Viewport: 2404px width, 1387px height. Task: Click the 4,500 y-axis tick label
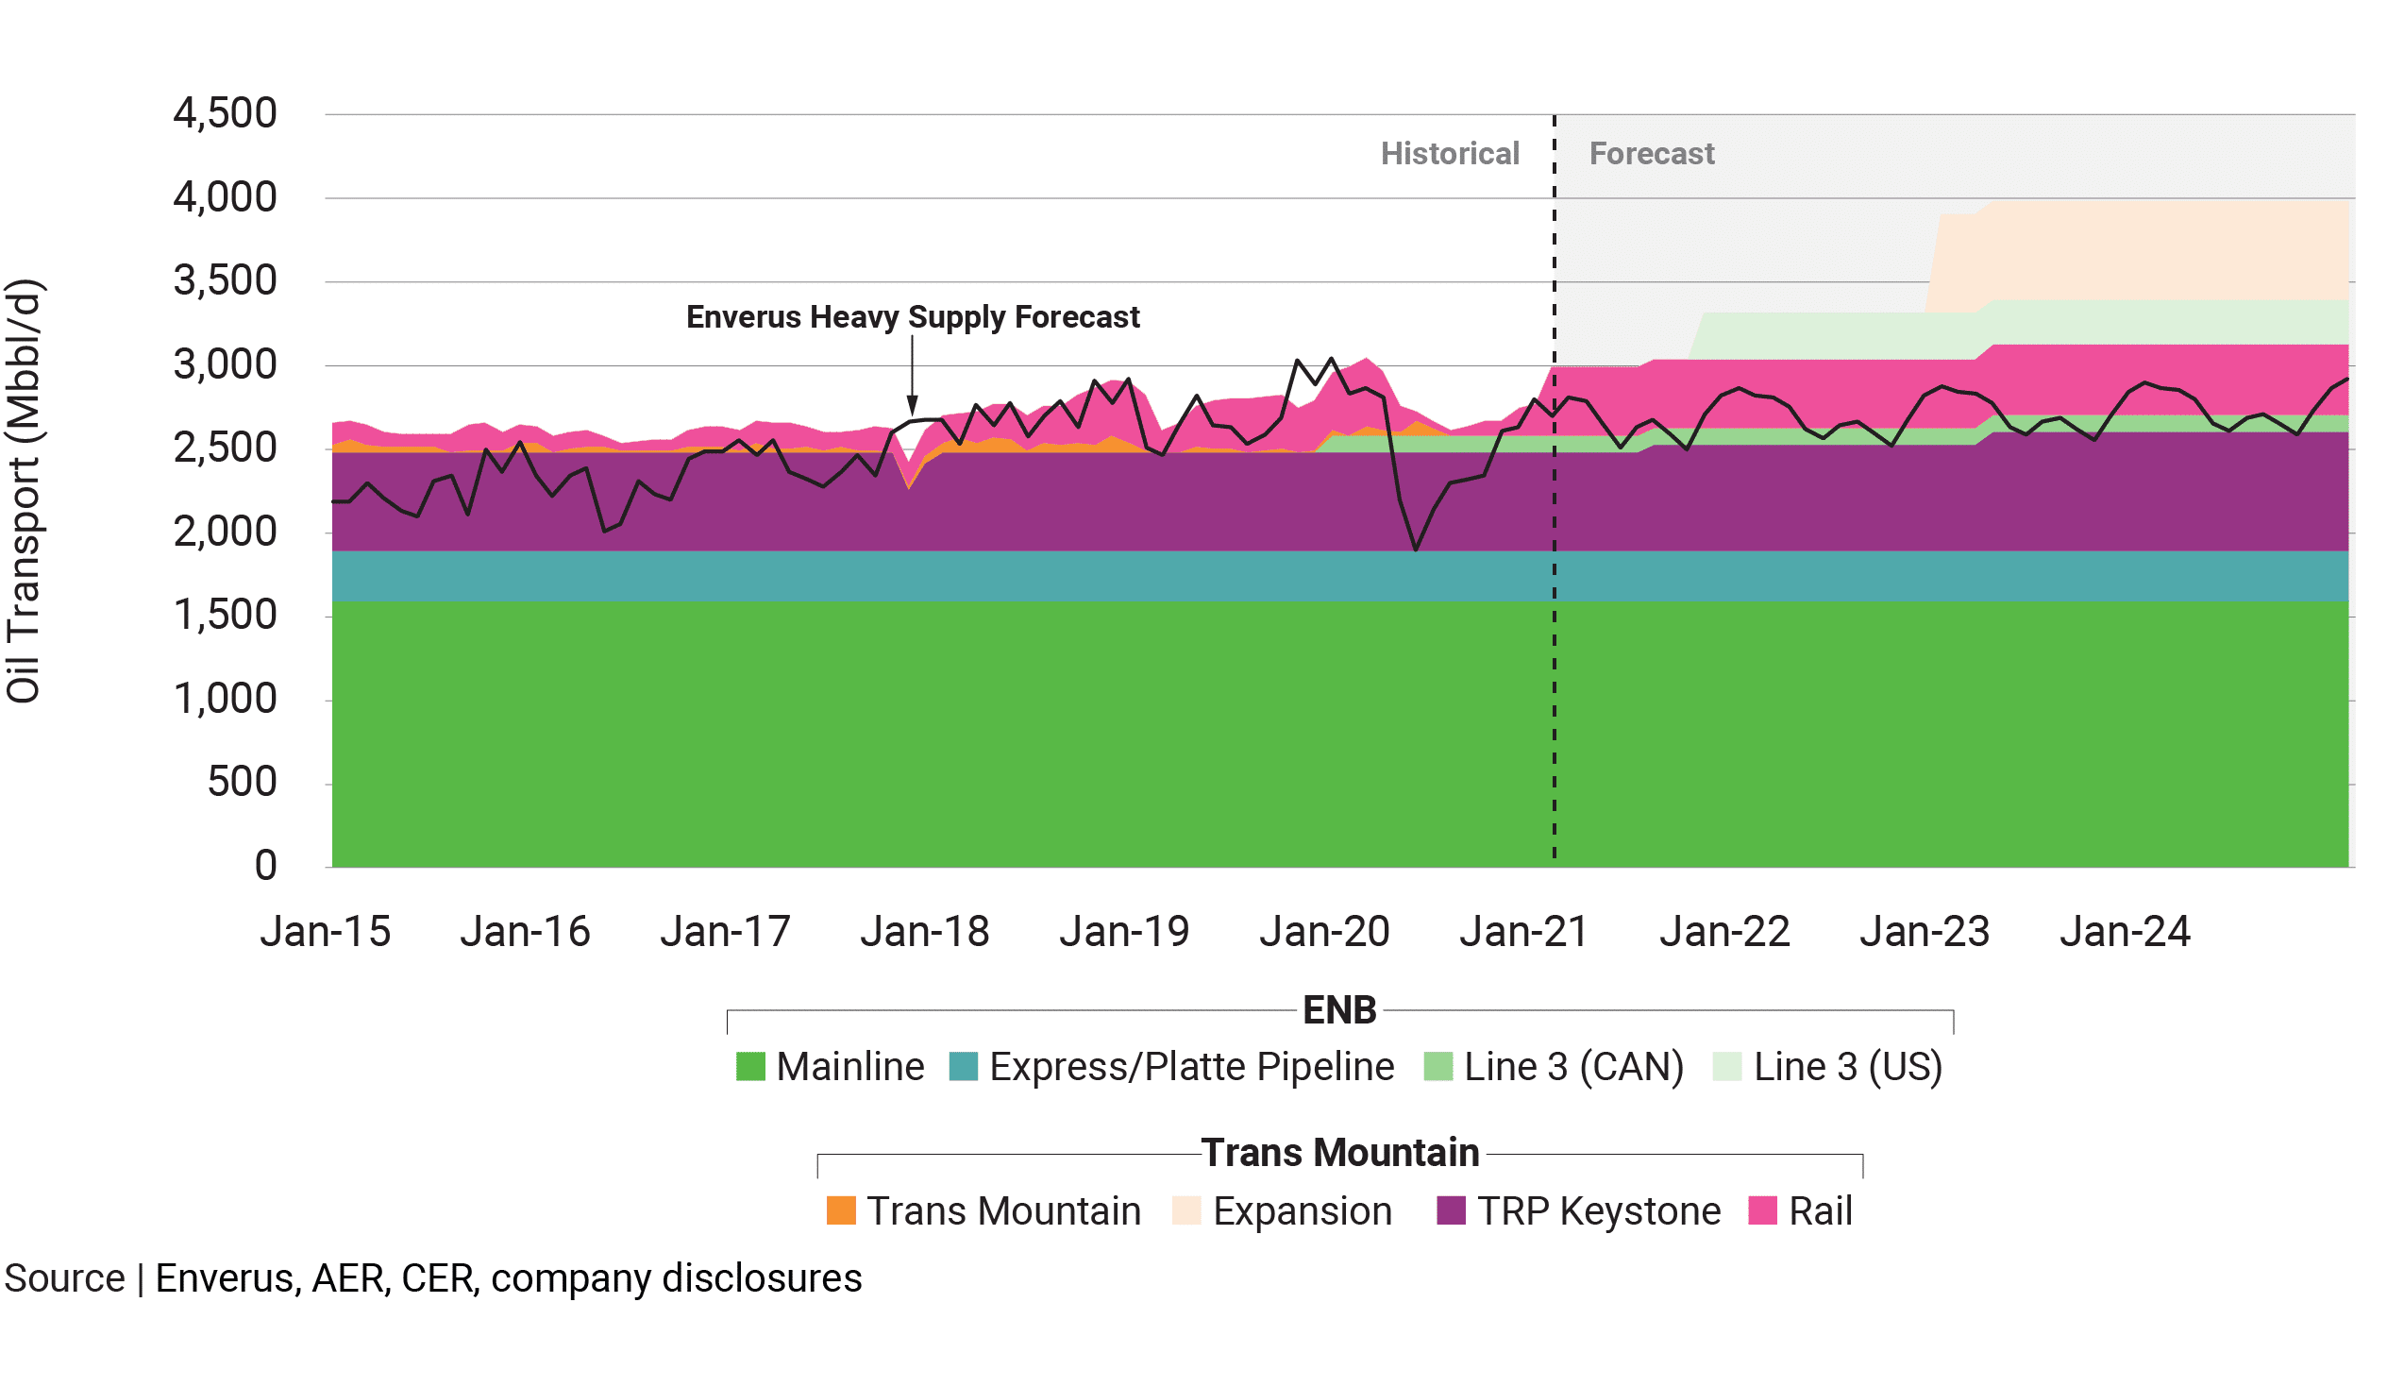225,113
